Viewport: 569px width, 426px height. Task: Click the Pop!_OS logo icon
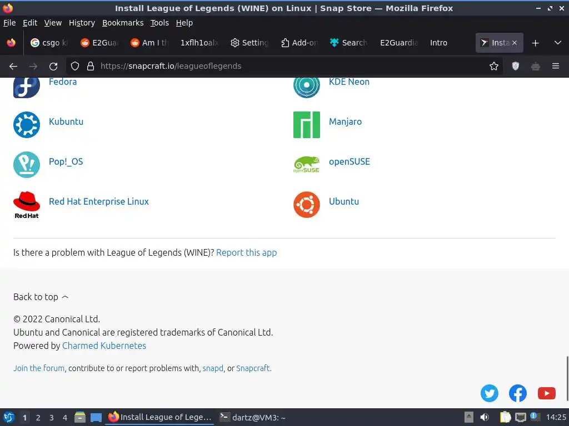[x=27, y=164]
